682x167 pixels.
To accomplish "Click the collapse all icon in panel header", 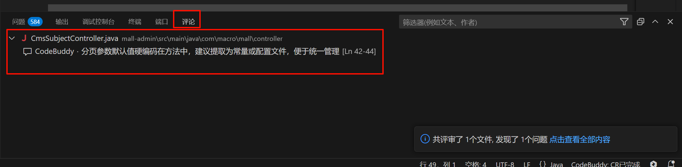I will (640, 22).
